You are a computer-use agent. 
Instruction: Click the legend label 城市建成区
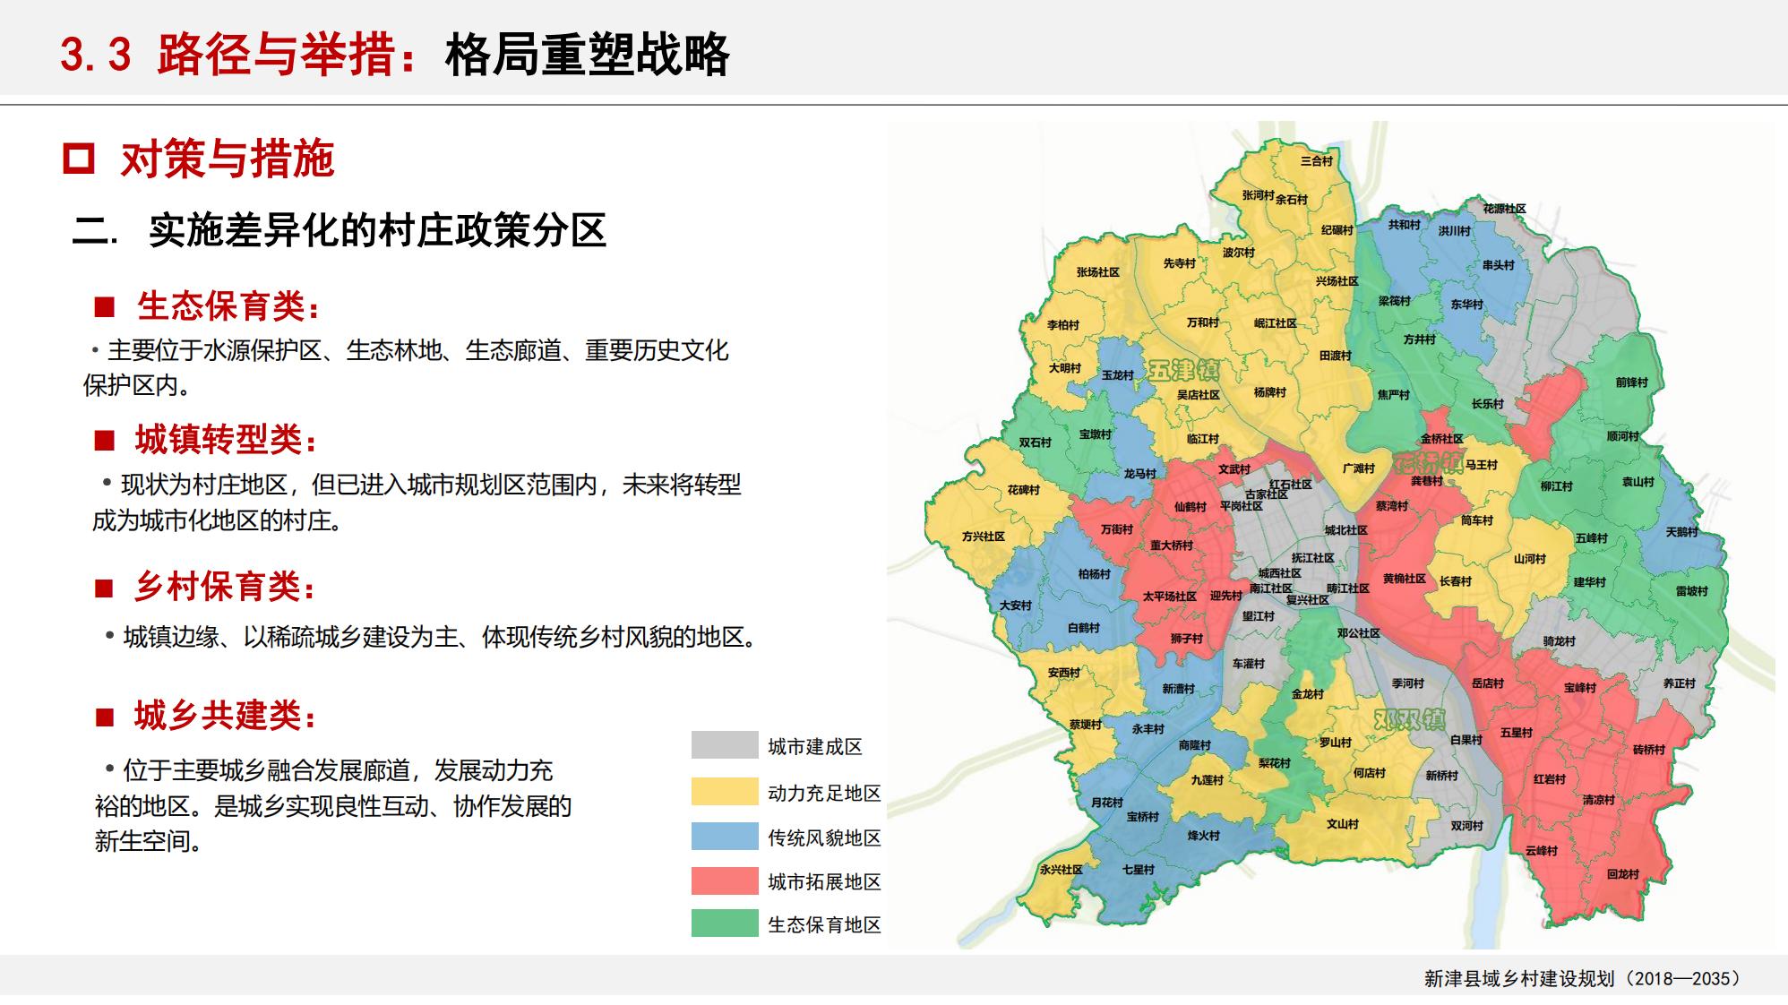(815, 747)
